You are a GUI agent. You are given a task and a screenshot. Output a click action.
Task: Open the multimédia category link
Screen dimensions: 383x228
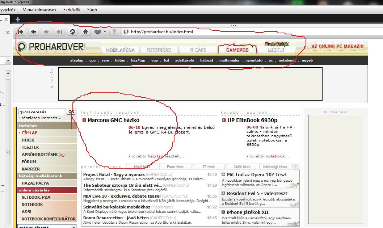pyautogui.click(x=229, y=60)
